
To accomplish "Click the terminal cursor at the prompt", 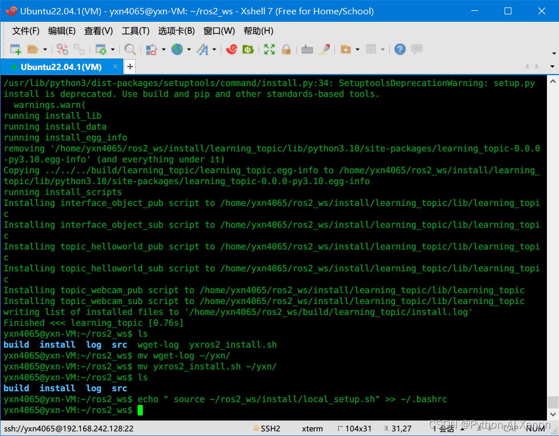I will [x=140, y=410].
